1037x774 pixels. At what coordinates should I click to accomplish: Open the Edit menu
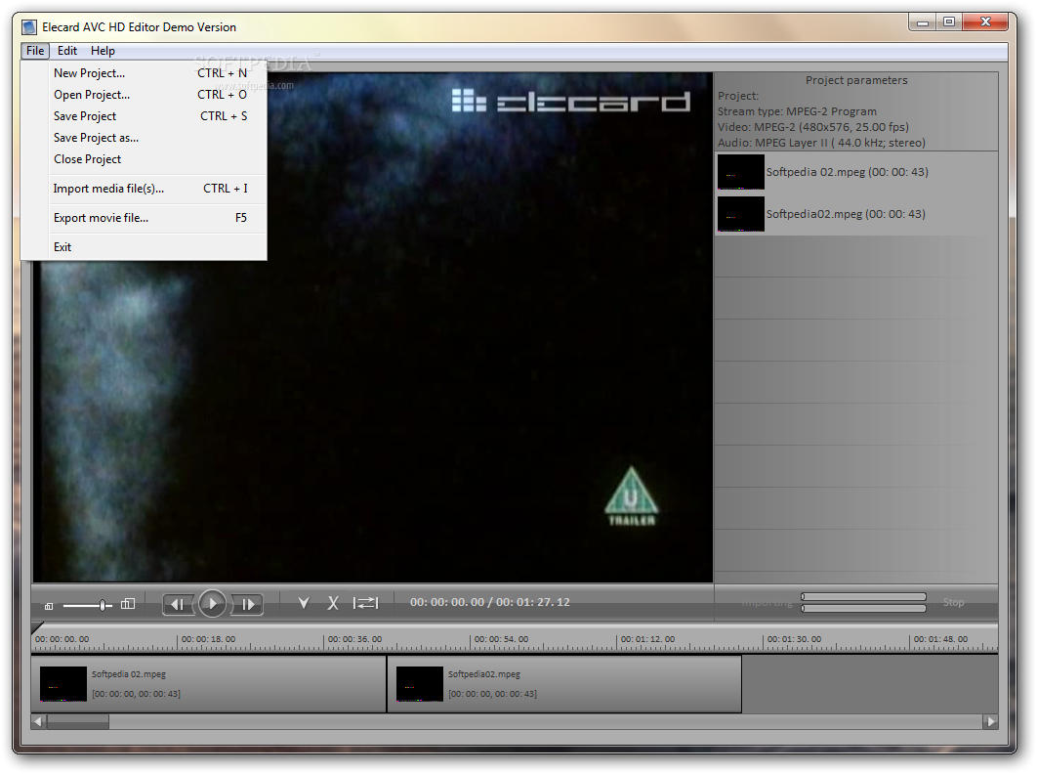pyautogui.click(x=66, y=50)
